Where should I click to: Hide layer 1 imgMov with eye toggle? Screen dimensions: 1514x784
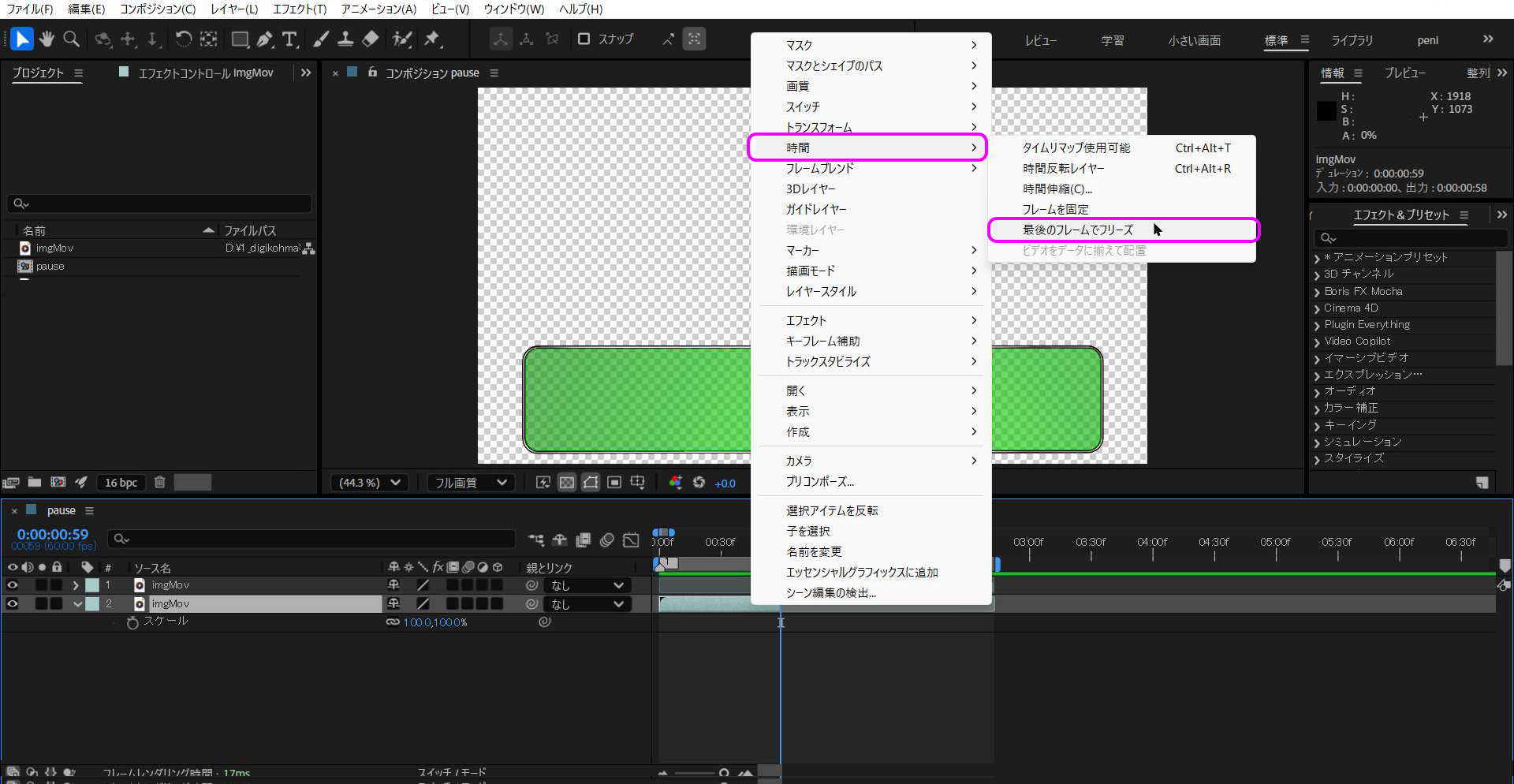13,585
